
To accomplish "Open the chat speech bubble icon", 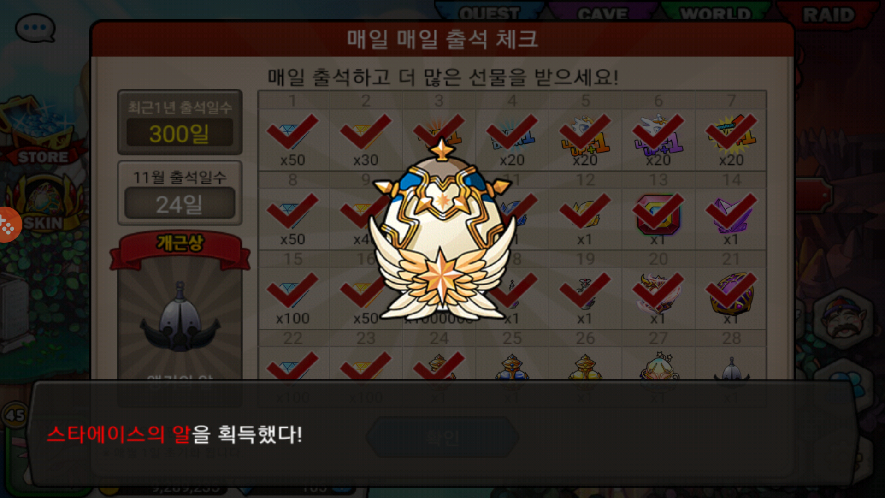I will click(35, 28).
